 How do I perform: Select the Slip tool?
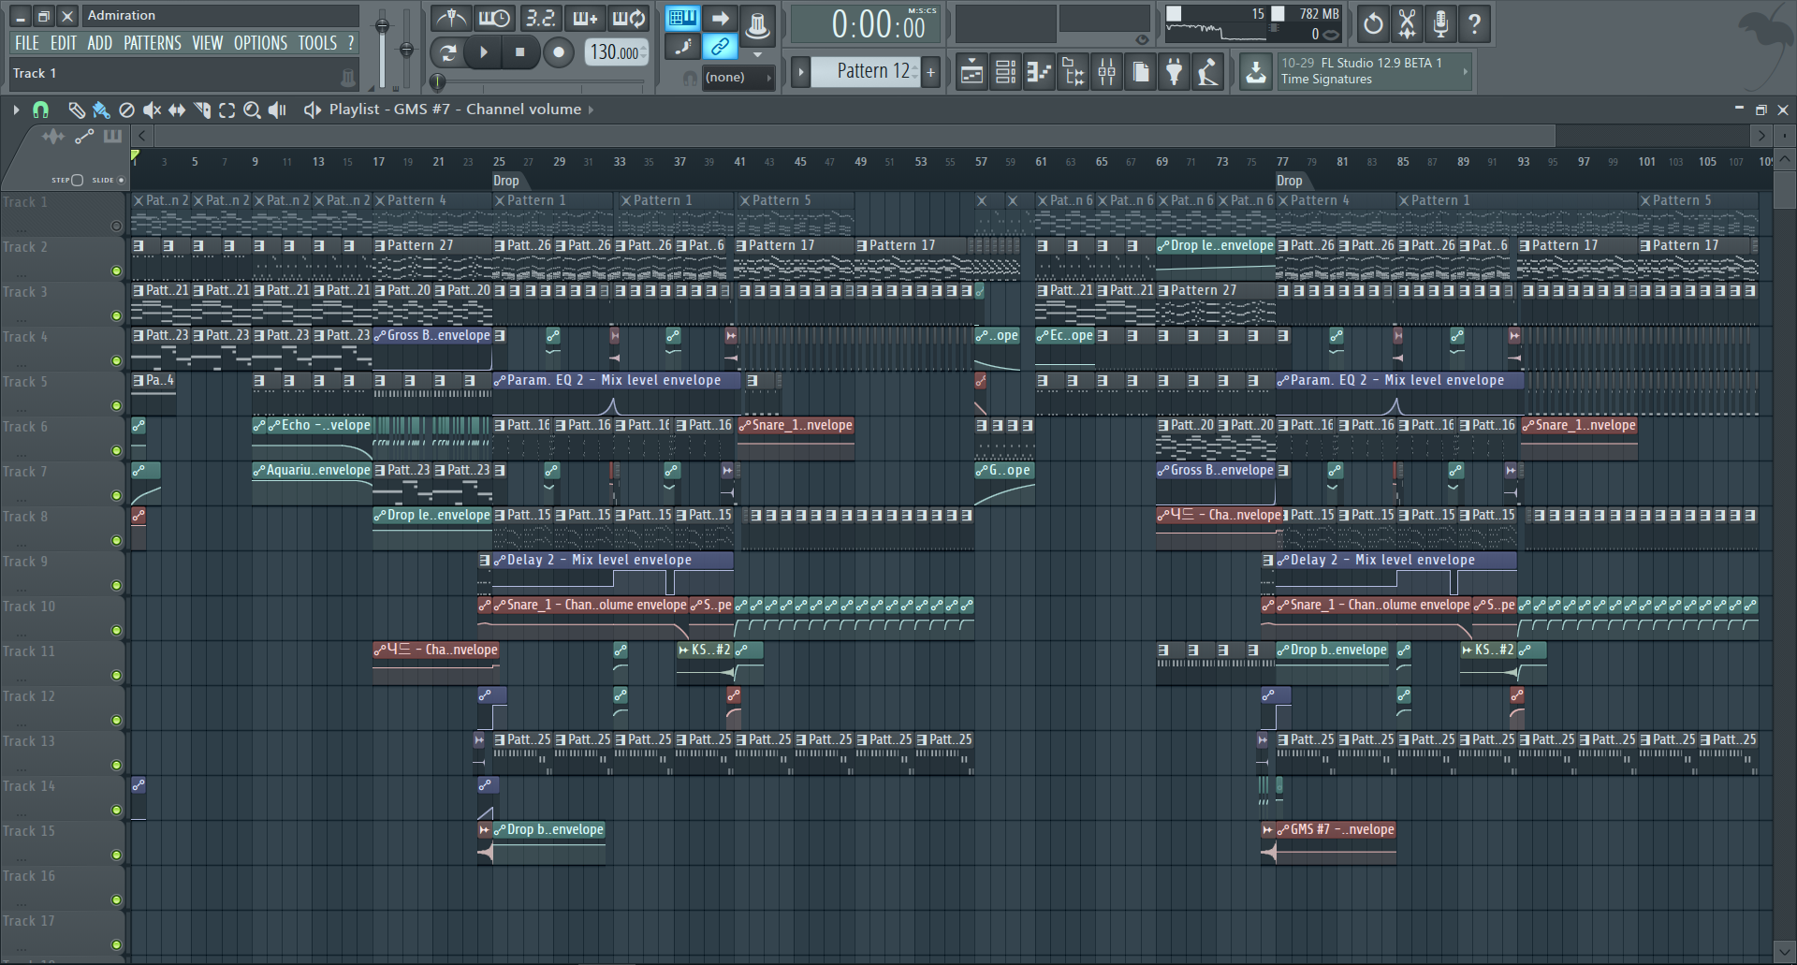click(x=176, y=110)
